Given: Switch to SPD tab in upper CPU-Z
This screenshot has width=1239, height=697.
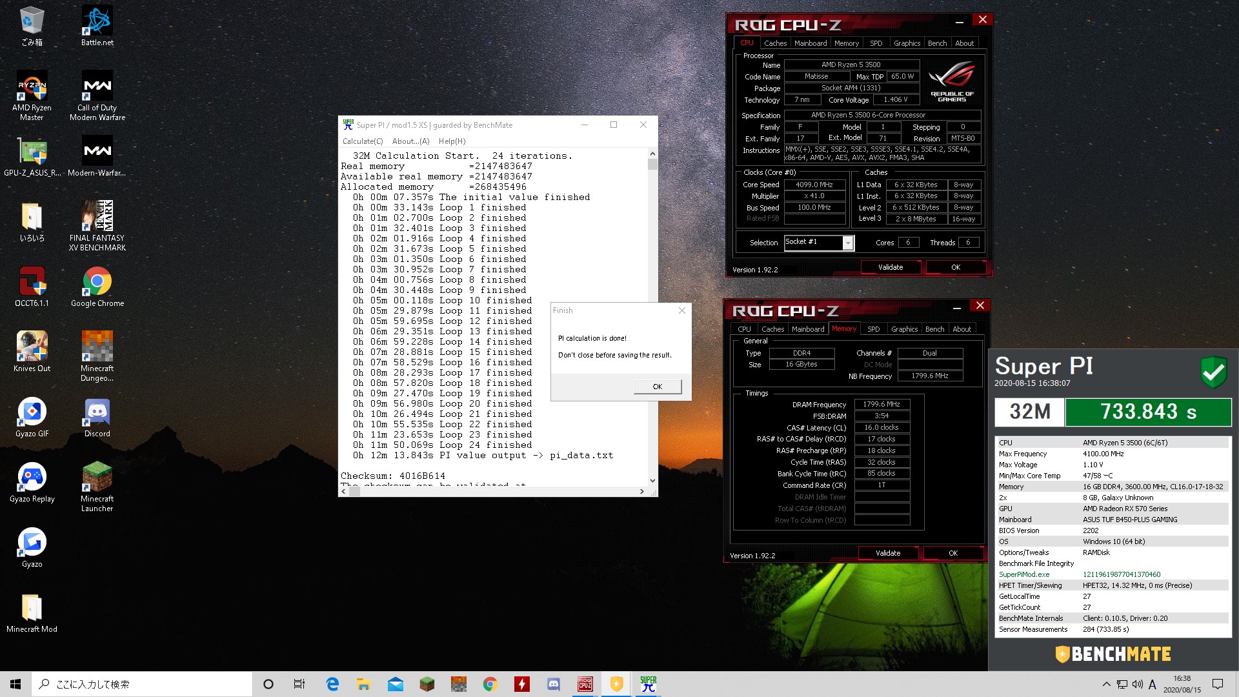Looking at the screenshot, I should point(876,43).
